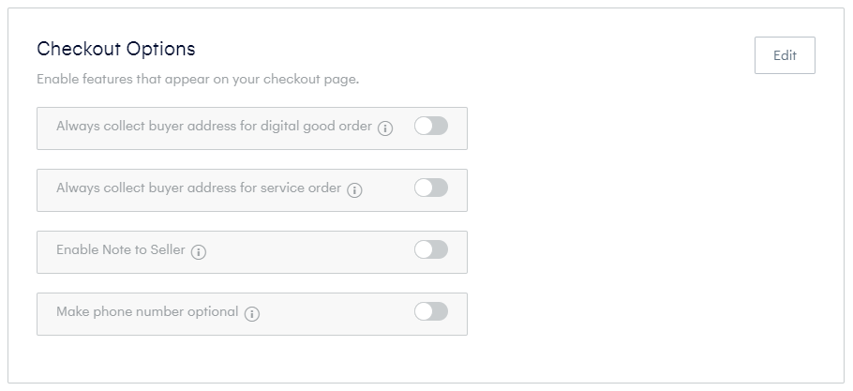Toggle buyer address collection for service order
The image size is (853, 391).
coord(431,188)
